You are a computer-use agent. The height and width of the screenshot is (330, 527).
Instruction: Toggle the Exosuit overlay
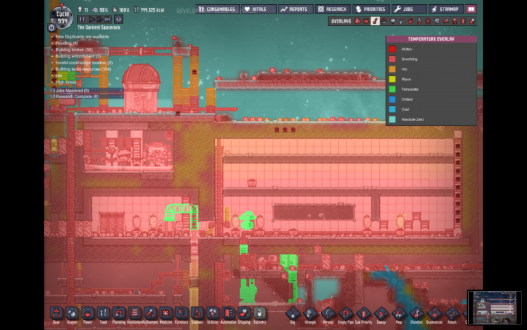pyautogui.click(x=454, y=21)
